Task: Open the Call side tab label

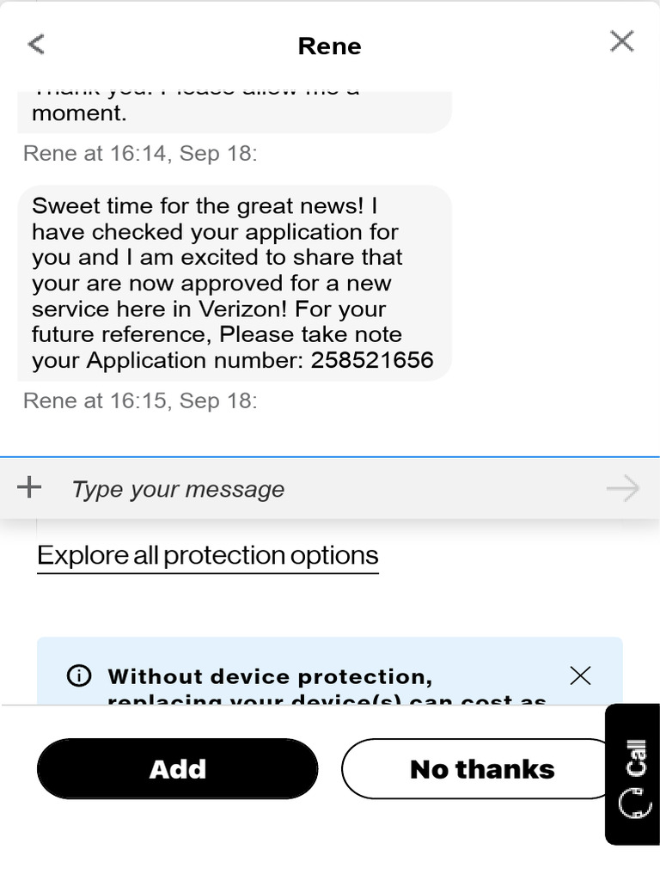Action: click(x=637, y=758)
